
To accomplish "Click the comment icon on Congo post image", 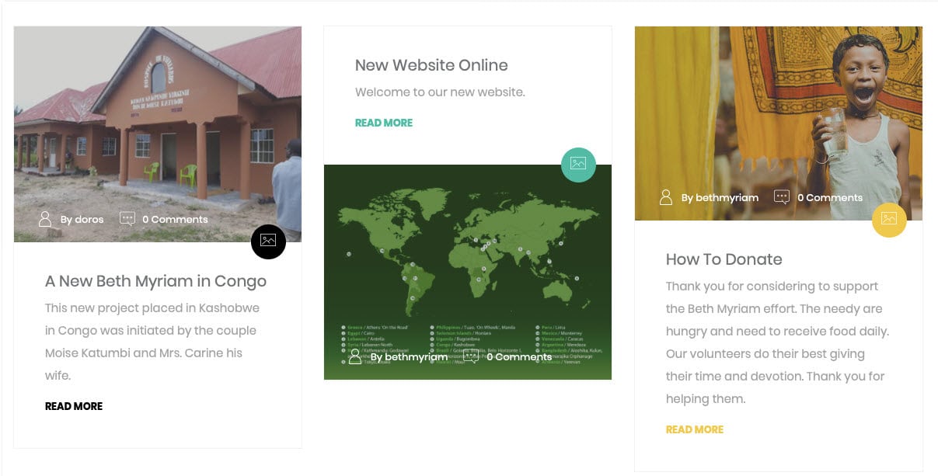I will click(x=127, y=219).
